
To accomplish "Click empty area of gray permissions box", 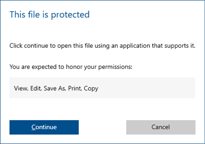I will click(x=151, y=88).
